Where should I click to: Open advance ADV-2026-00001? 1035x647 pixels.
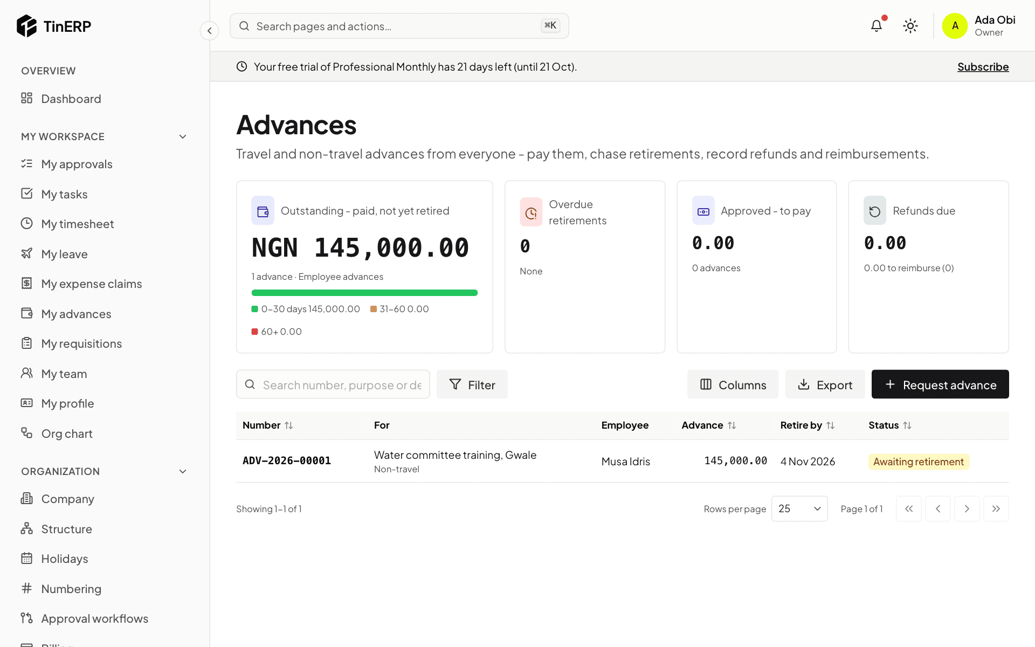[287, 461]
